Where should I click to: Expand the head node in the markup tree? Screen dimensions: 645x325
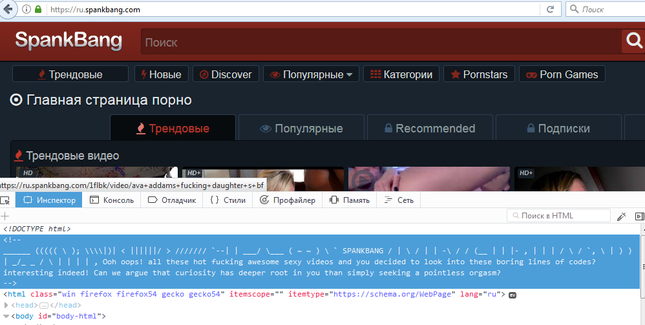(6, 305)
